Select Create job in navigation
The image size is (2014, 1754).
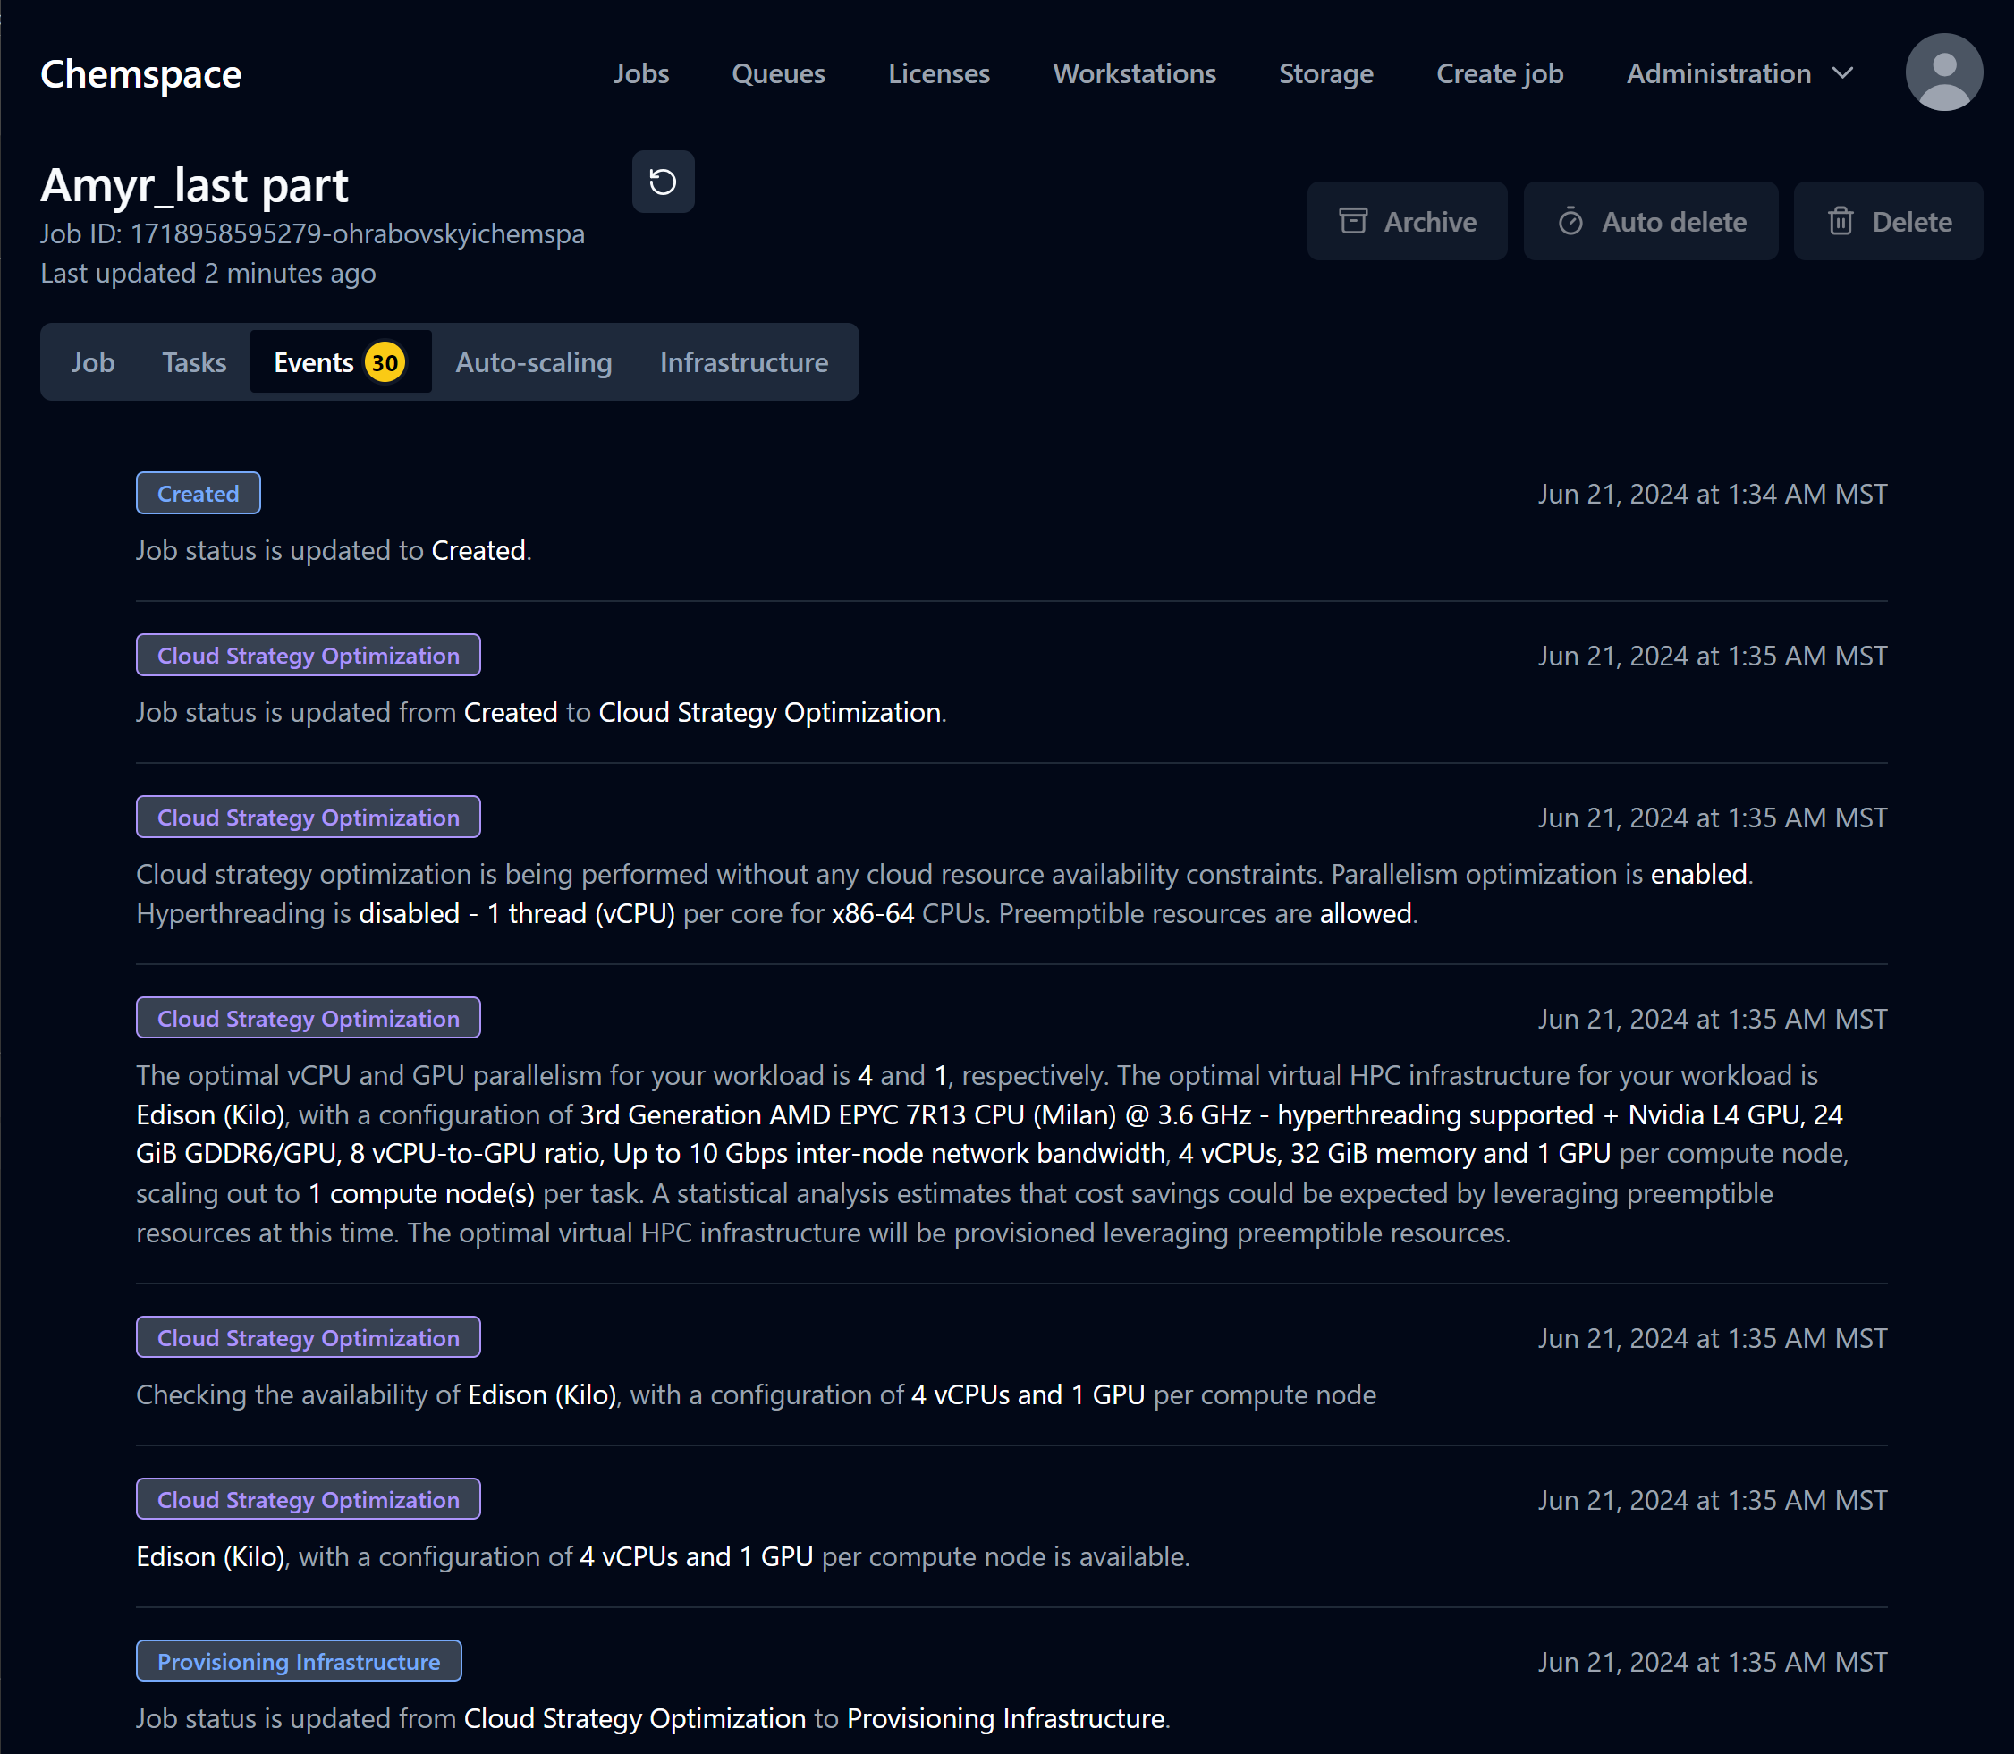click(1499, 73)
